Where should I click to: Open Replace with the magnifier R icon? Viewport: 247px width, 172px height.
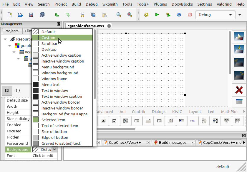[x=130, y=15]
